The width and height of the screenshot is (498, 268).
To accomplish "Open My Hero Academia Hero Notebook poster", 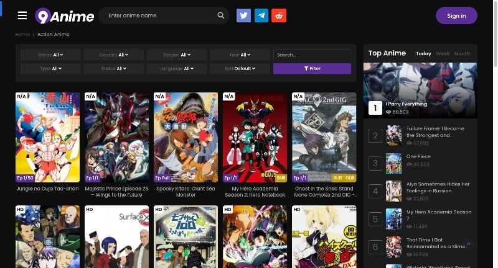I will [x=255, y=137].
